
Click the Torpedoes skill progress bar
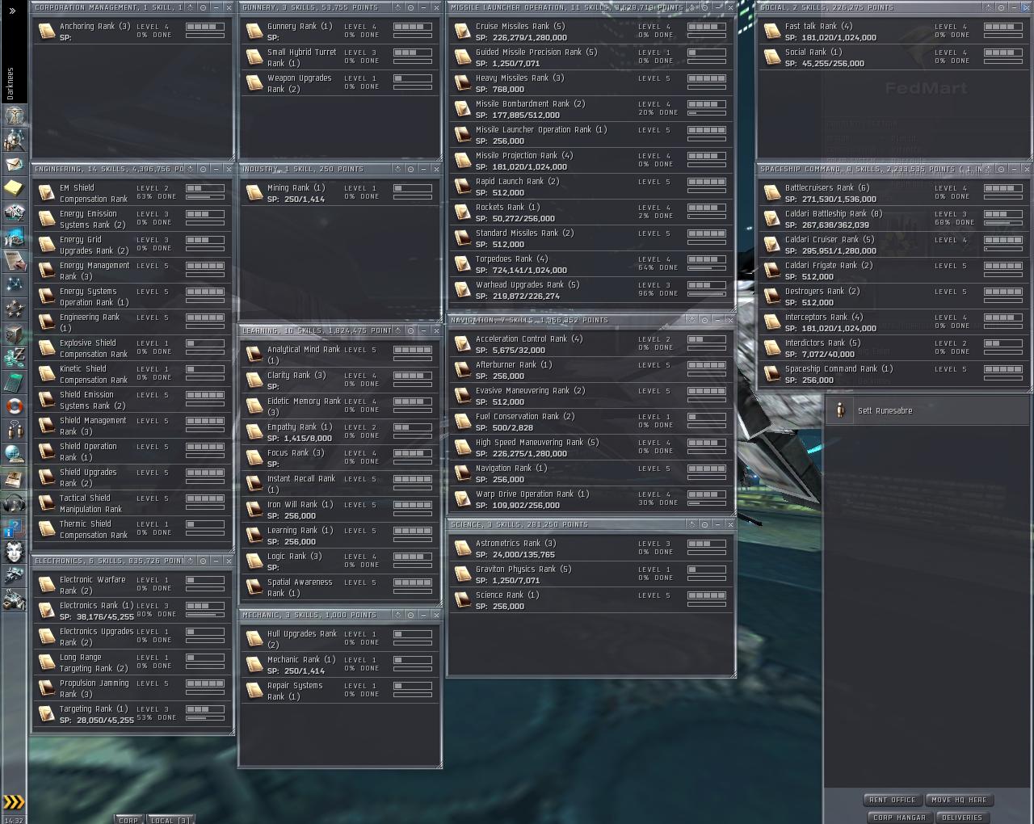[707, 268]
